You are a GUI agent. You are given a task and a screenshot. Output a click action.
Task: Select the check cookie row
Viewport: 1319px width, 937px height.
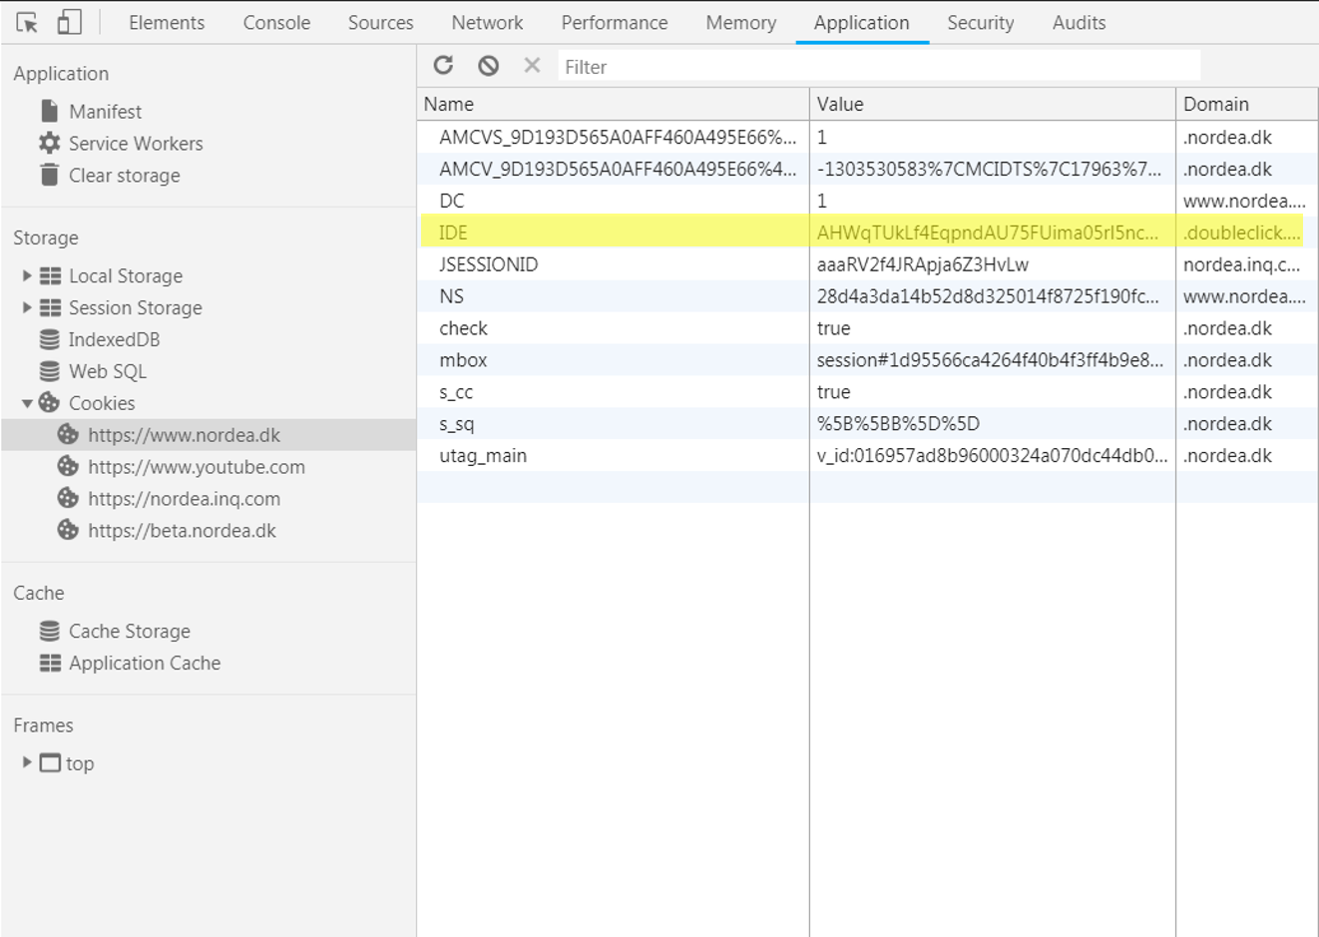(x=867, y=328)
